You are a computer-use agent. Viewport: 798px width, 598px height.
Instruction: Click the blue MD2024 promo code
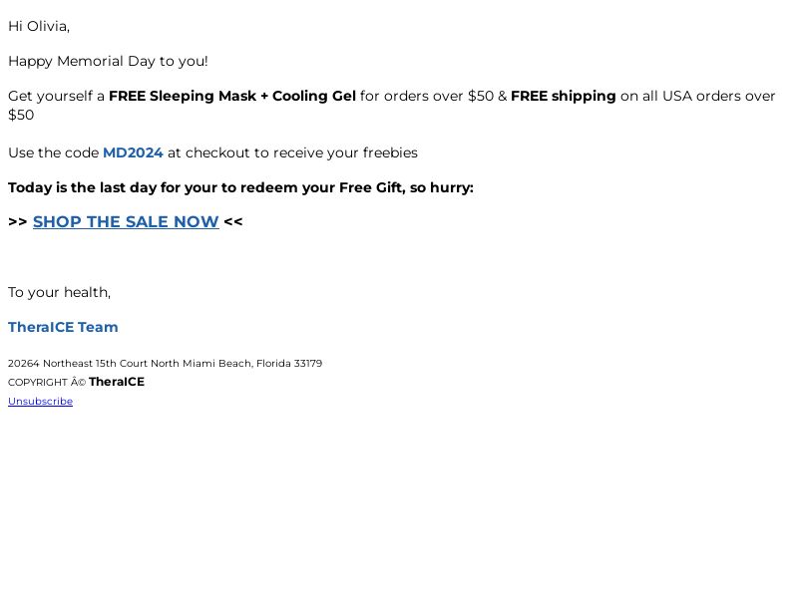pyautogui.click(x=133, y=152)
